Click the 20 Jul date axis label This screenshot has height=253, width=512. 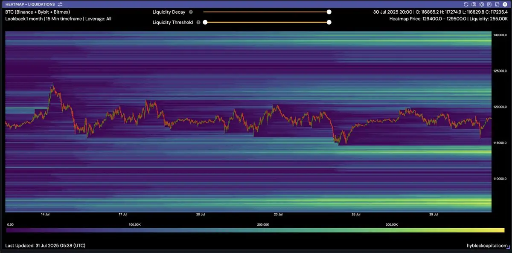[x=201, y=215]
